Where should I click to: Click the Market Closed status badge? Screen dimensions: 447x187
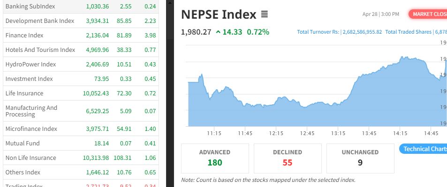pyautogui.click(x=428, y=14)
